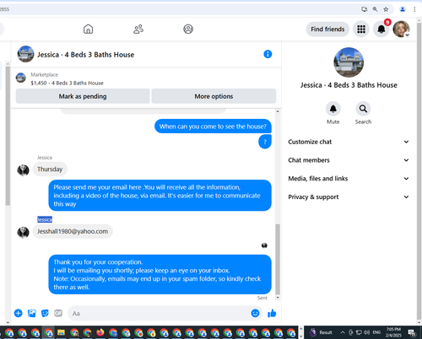Click the chat header house avatar
The height and width of the screenshot is (339, 422).
coord(25,54)
